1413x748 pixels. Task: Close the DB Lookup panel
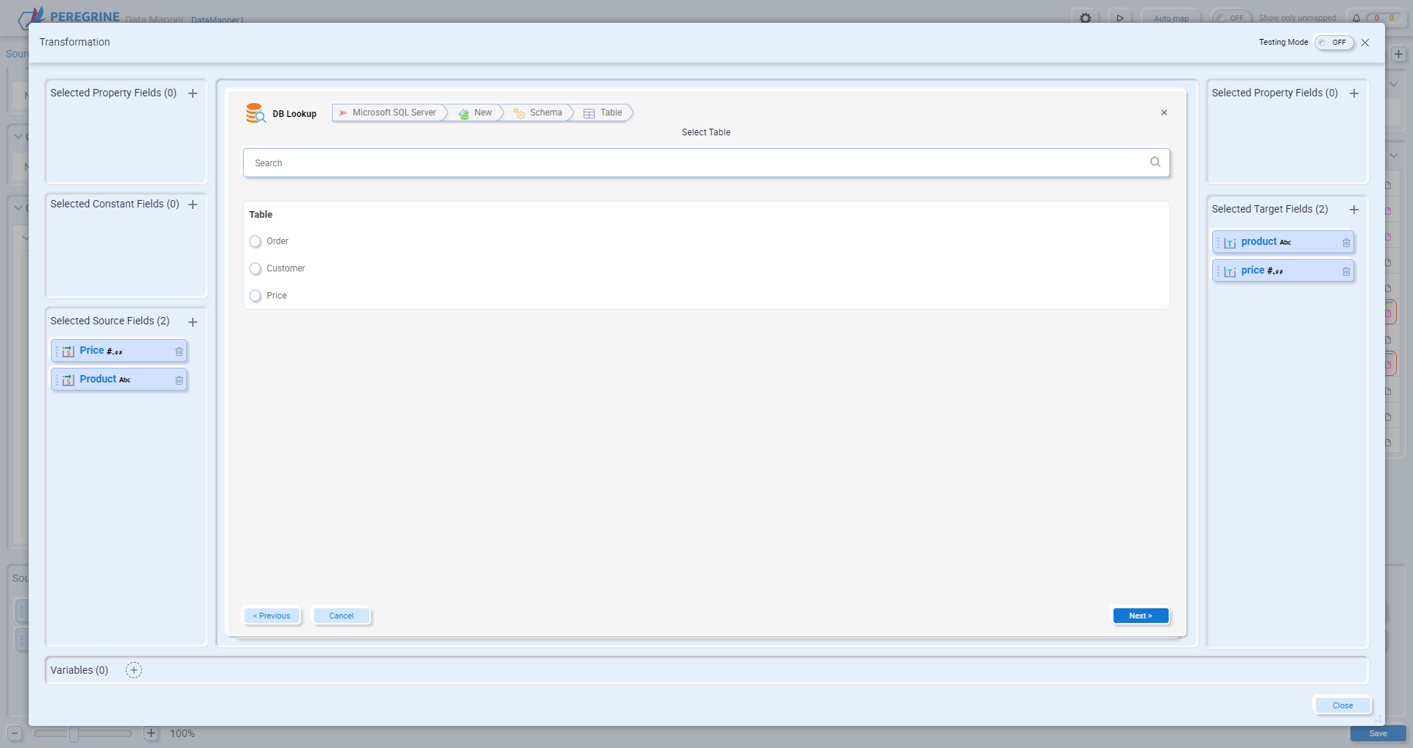1164,113
